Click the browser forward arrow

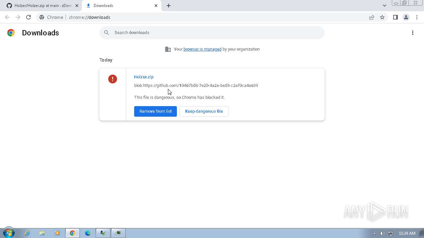coord(18,17)
